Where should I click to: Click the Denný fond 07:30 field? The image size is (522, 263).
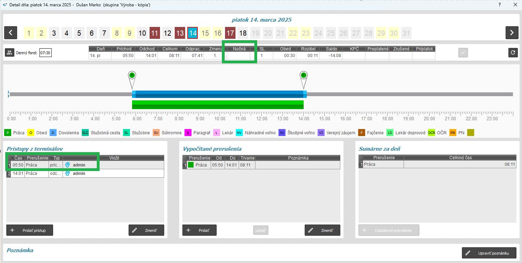[x=45, y=53]
